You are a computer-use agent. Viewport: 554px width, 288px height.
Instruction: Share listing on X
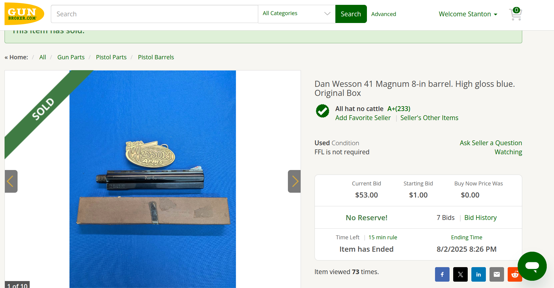point(460,274)
